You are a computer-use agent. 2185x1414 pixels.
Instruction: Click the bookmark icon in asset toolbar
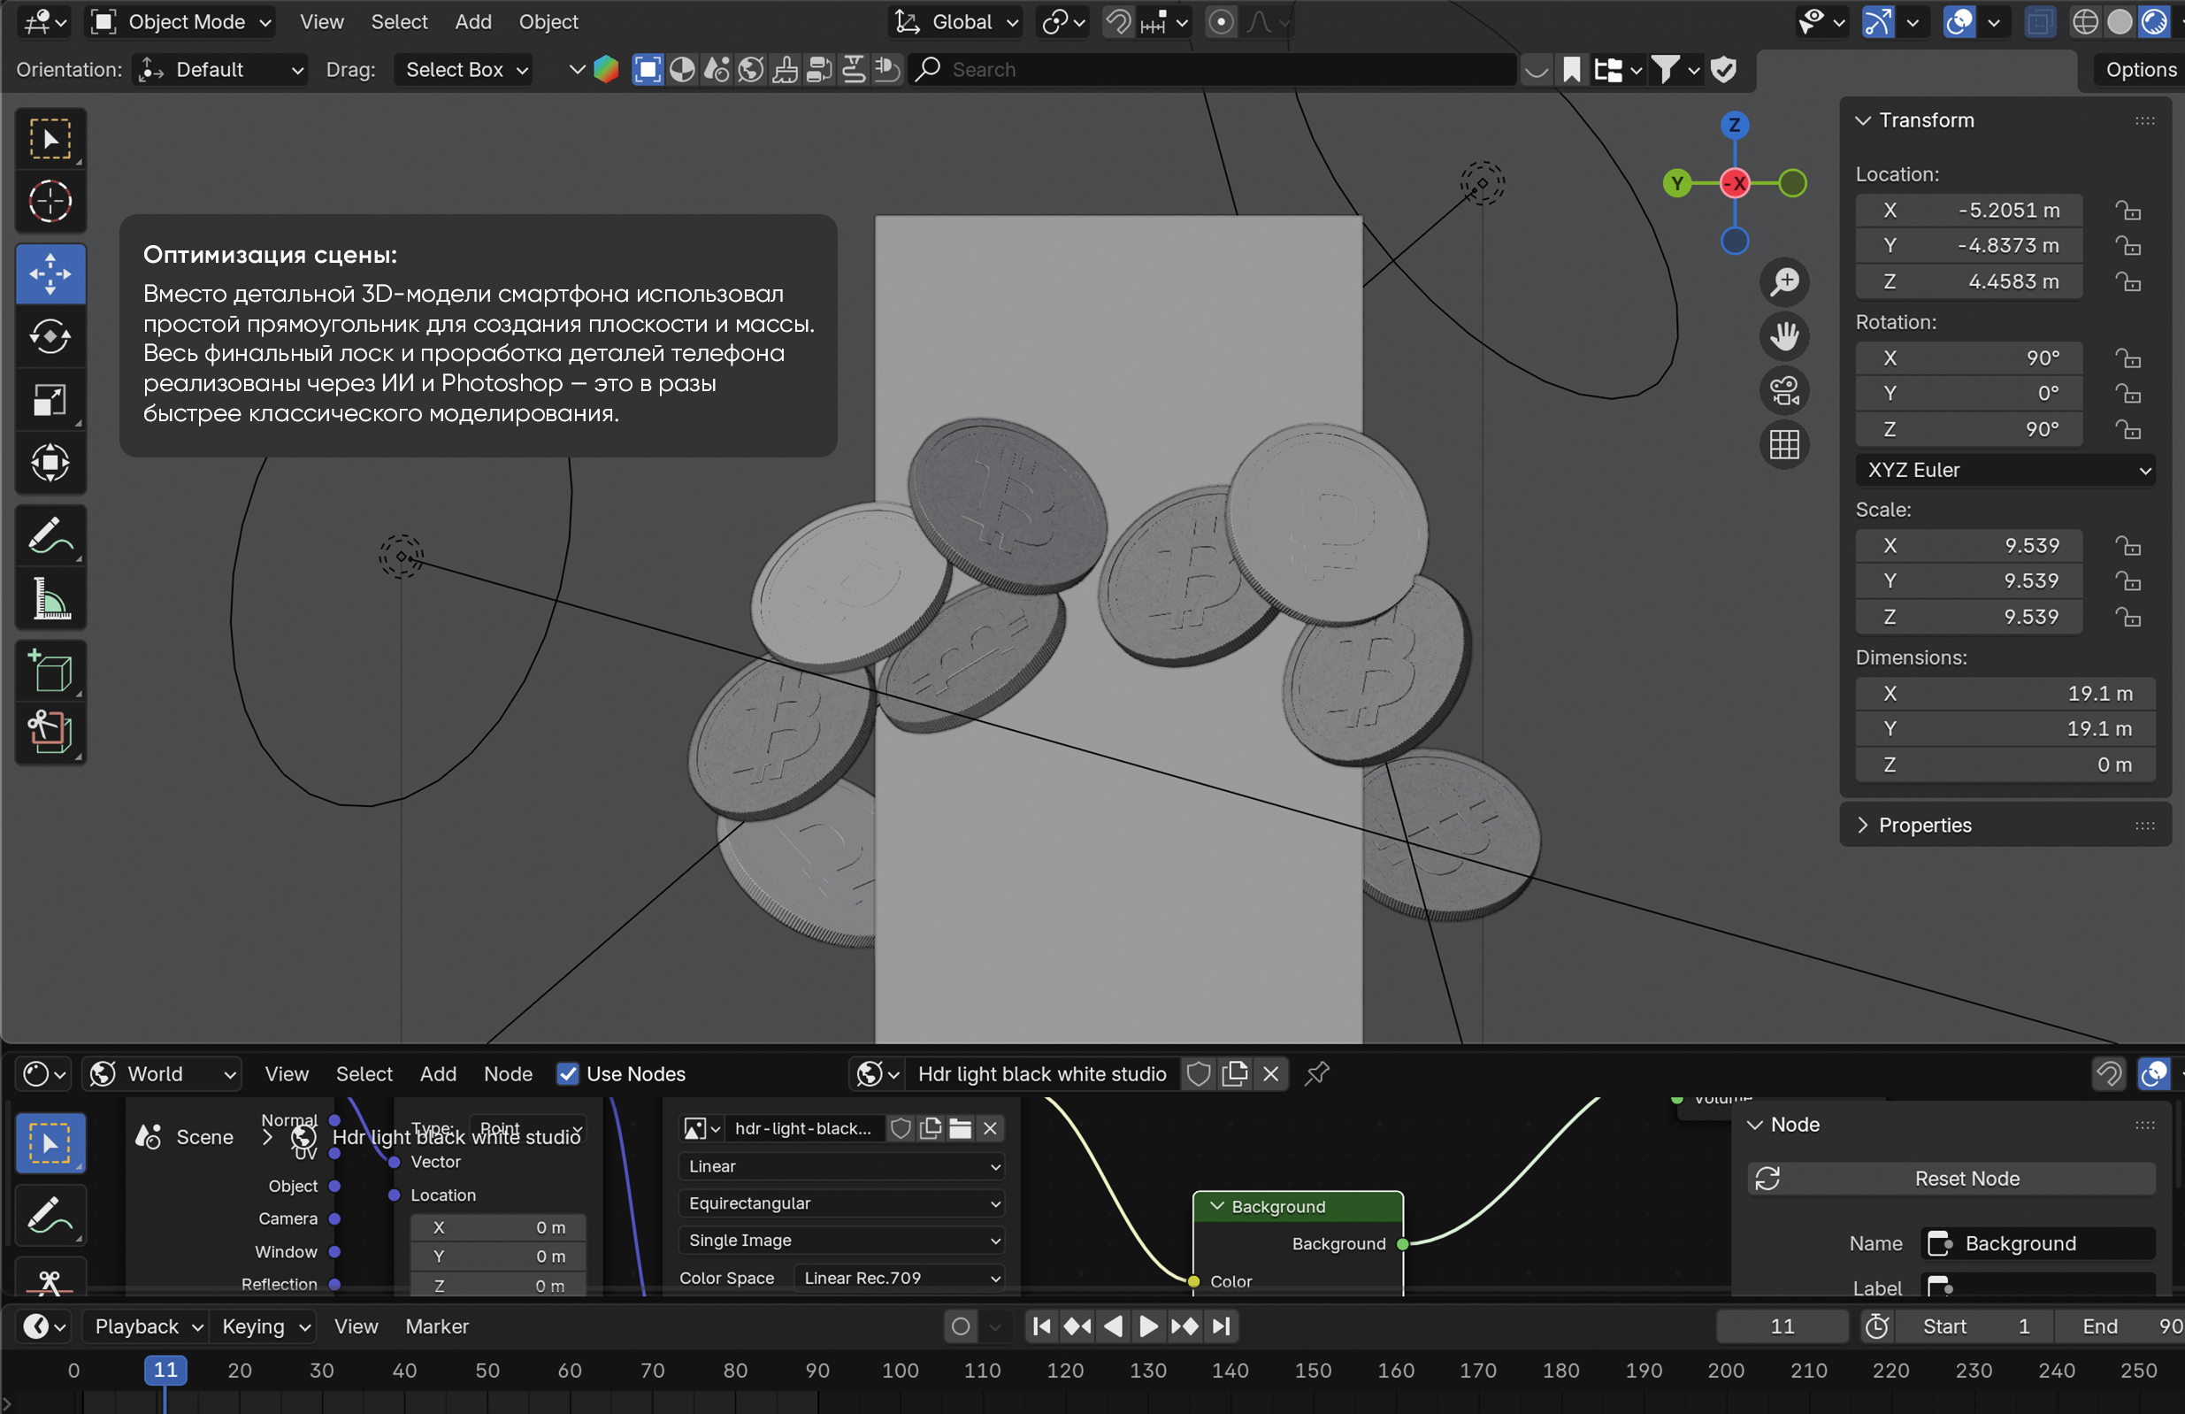pos(1571,70)
